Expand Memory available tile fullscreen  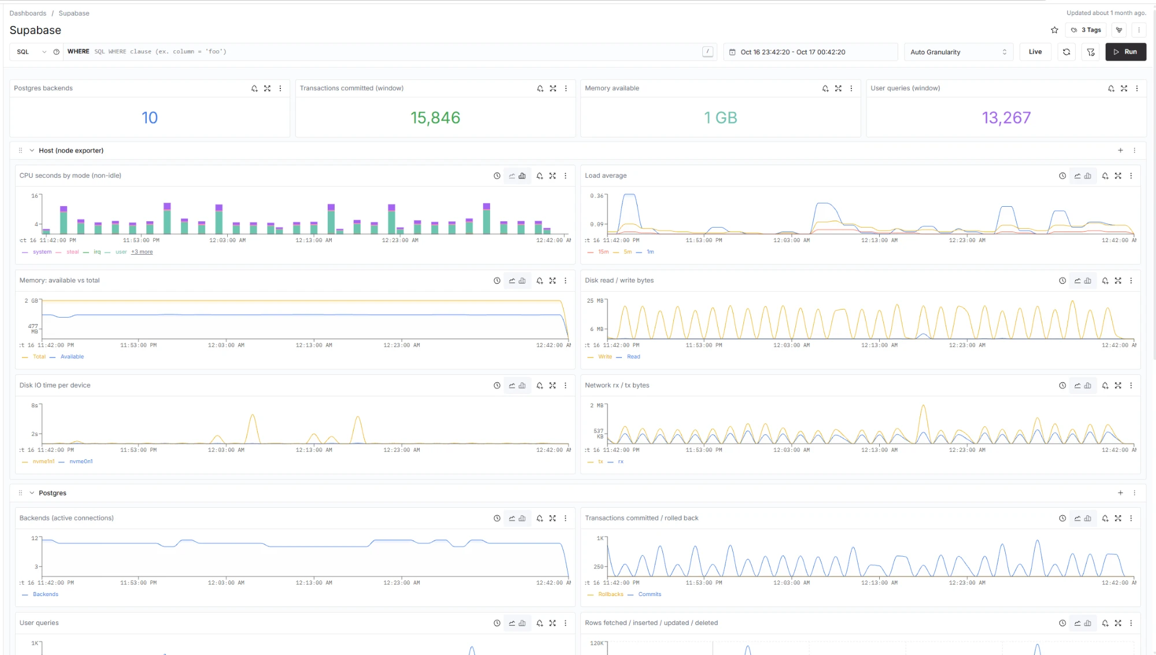click(838, 88)
